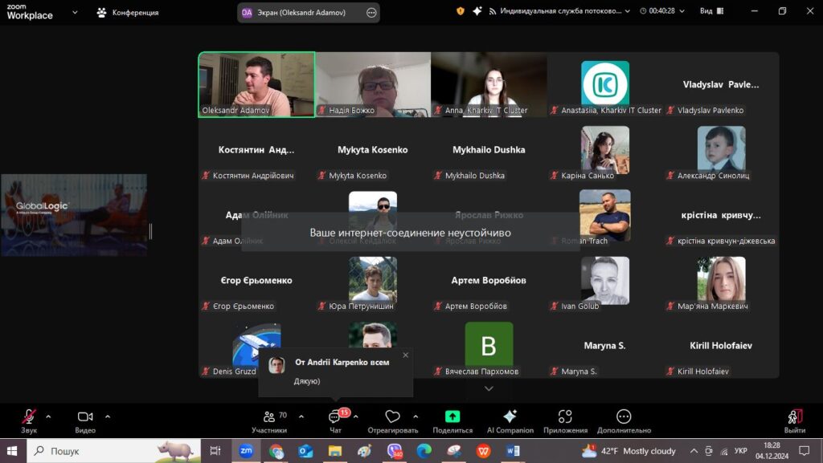Click the Выйти leave meeting button
Viewport: 823px width, 463px height.
[795, 421]
